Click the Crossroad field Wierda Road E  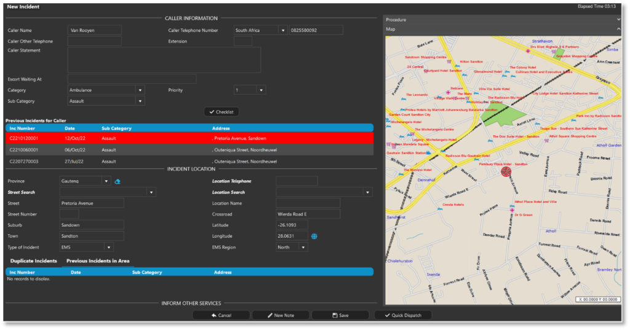(308, 214)
